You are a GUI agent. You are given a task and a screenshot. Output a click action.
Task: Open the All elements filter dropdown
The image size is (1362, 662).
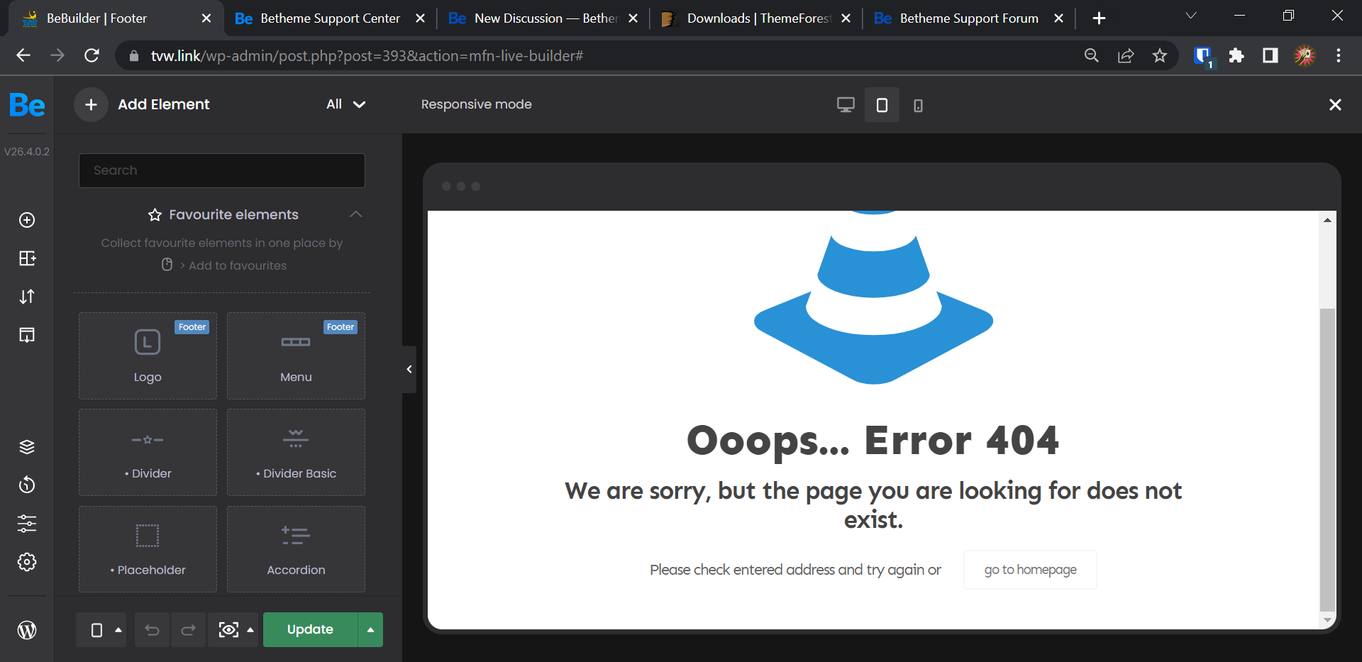[x=346, y=104]
